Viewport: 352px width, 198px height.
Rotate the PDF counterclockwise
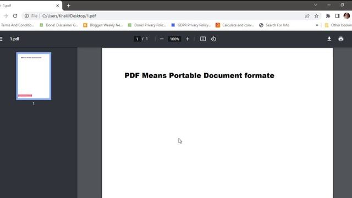[x=213, y=39]
